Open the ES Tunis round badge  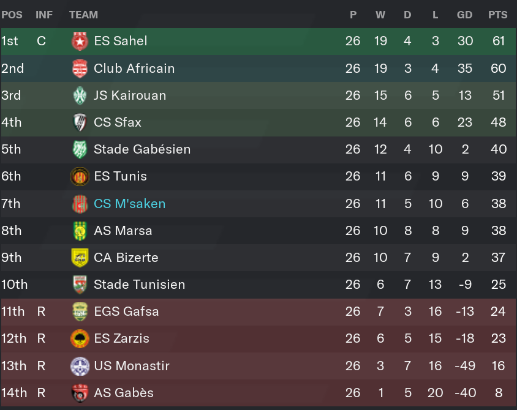[x=80, y=176]
